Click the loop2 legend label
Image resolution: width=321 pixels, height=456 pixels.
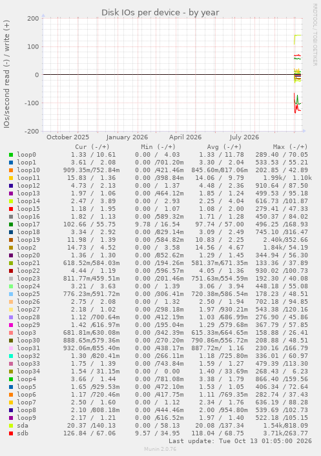[26, 248]
